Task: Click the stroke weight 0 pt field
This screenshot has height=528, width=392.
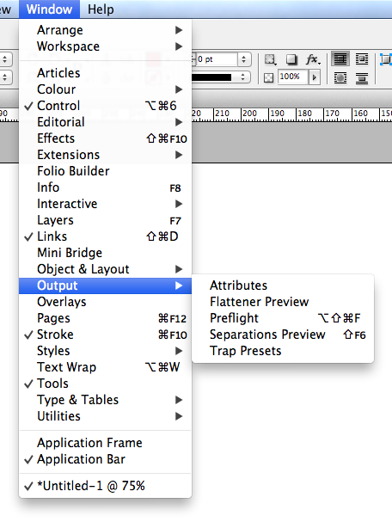Action: 217,59
